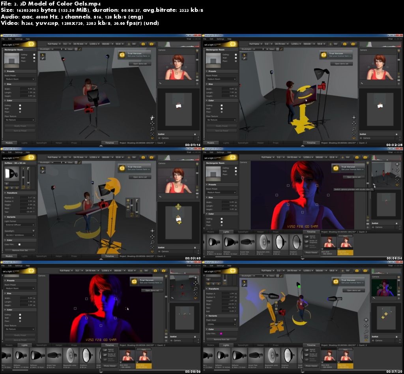
Task: Select the beauty dish thumbnail in 00:06:06 frame
Action: pyautogui.click(x=70, y=356)
